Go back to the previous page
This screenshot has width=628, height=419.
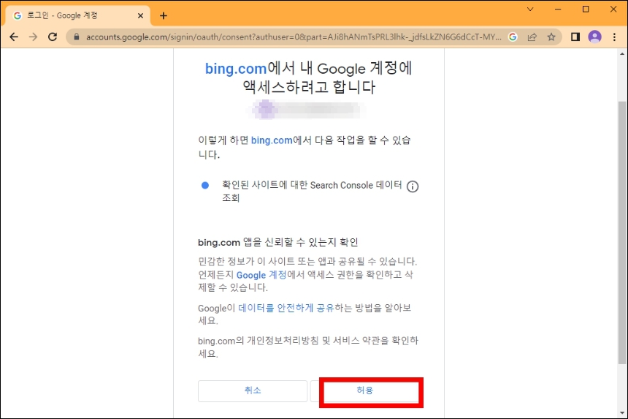click(14, 37)
